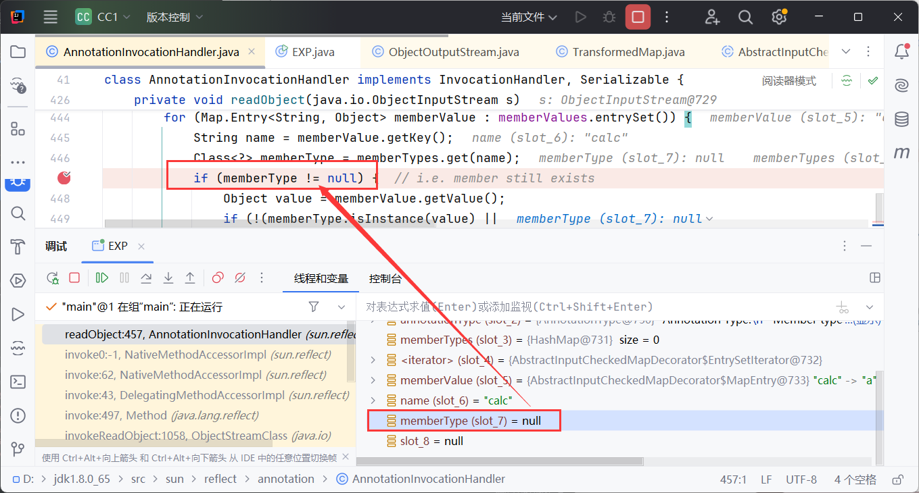The image size is (919, 493).
Task: Switch to the 控制台 console tab
Action: (385, 278)
